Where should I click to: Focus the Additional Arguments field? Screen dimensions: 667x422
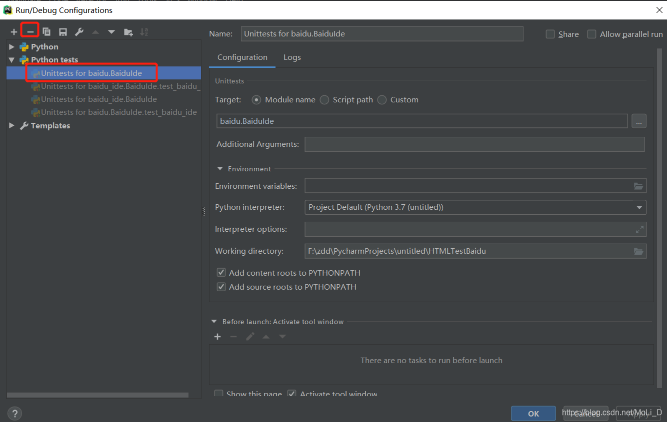(x=474, y=144)
